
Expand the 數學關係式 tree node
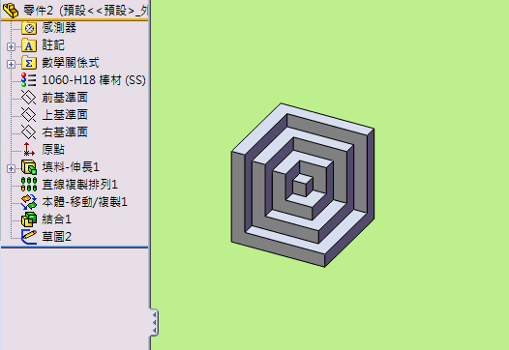11,64
